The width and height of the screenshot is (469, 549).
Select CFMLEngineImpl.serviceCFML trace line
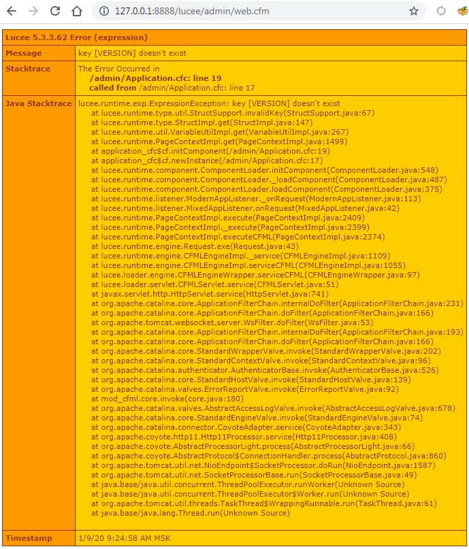point(248,265)
